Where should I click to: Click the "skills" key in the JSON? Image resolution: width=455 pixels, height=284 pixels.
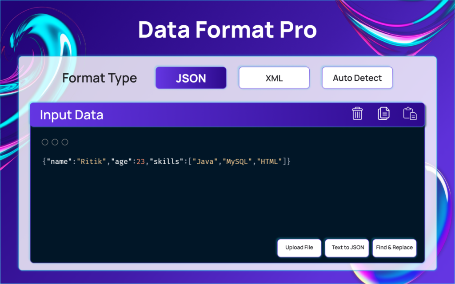tap(166, 162)
